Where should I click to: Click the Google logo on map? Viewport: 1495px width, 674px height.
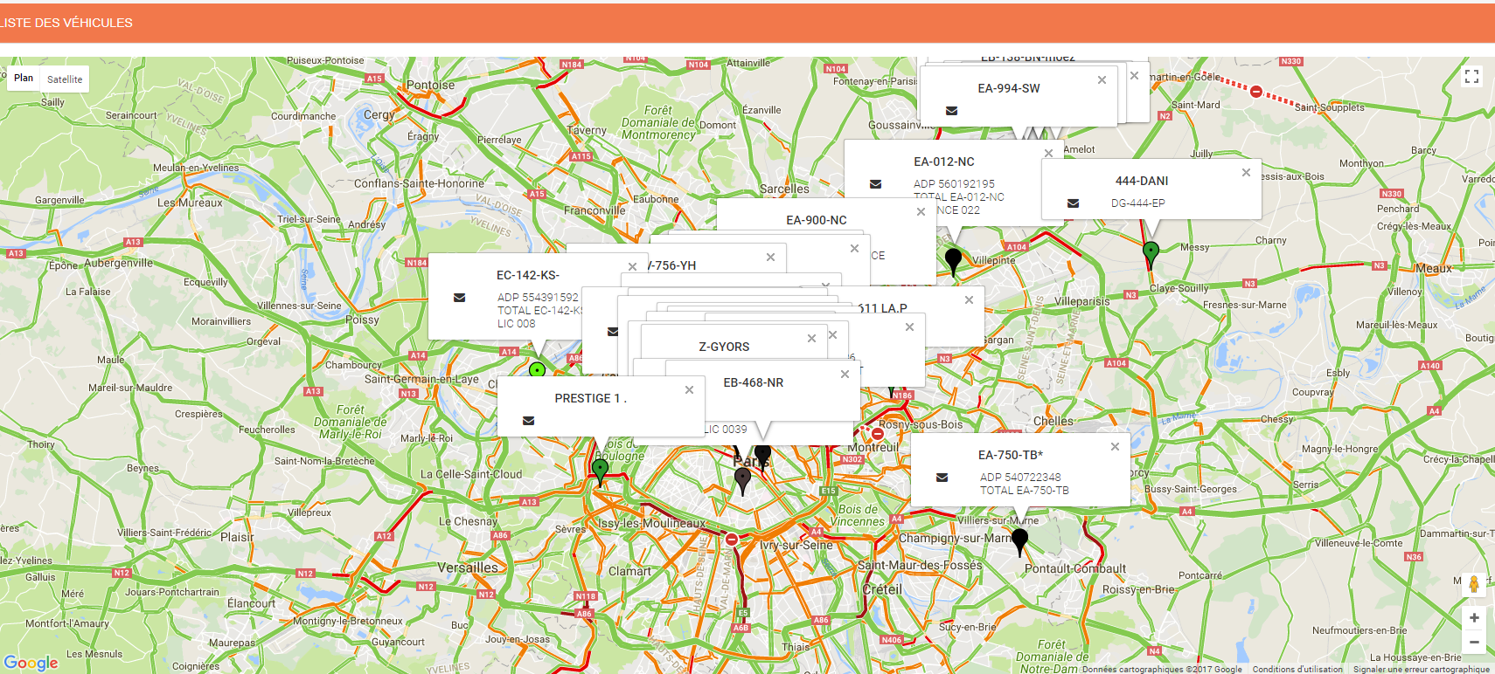coord(31,663)
